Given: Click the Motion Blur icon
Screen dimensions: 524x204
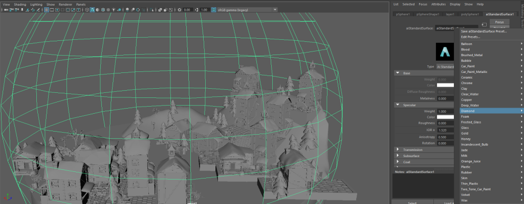Looking at the screenshot, I should click(133, 10).
